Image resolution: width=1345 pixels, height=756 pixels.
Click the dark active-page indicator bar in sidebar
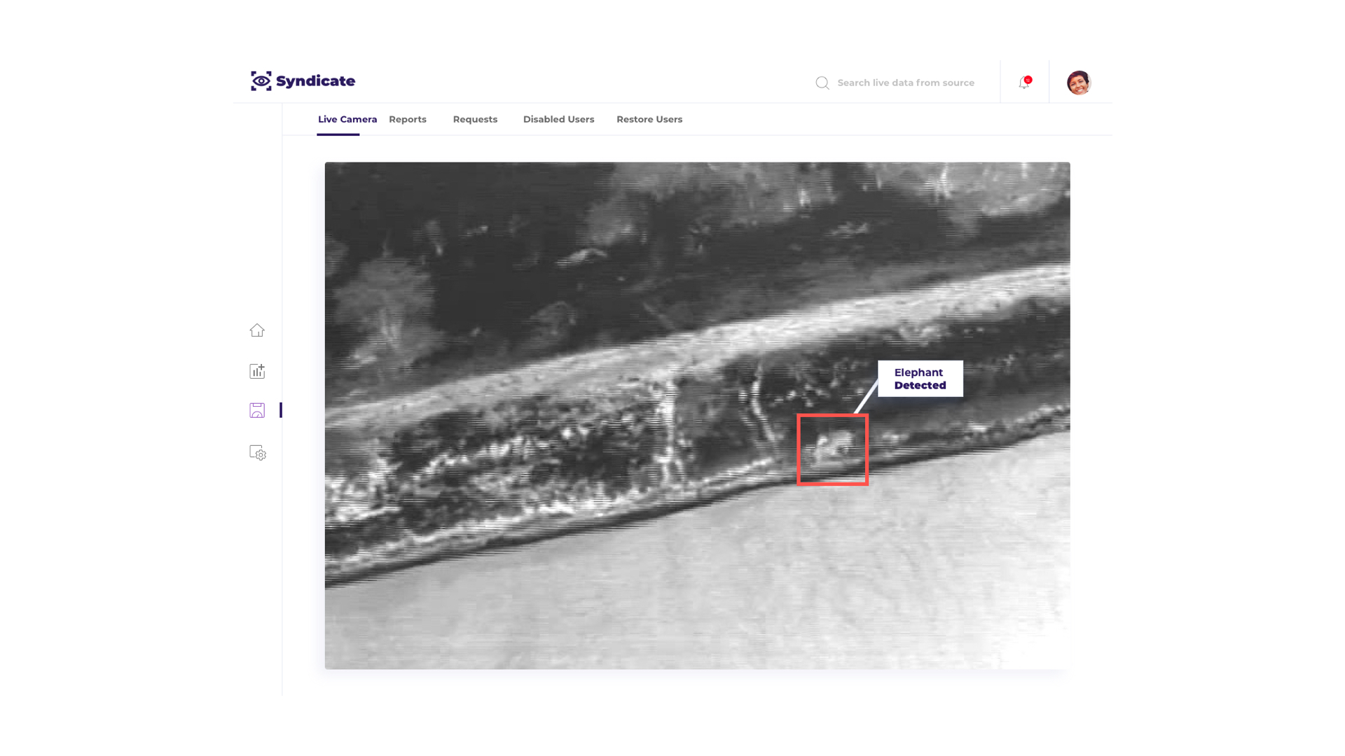tap(281, 410)
